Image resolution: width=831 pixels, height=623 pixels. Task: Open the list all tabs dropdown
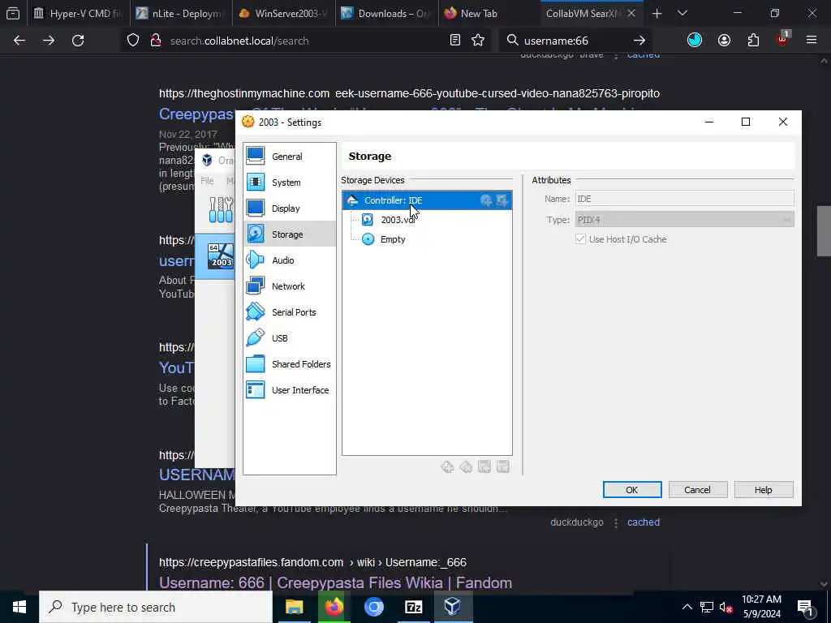[x=682, y=14]
